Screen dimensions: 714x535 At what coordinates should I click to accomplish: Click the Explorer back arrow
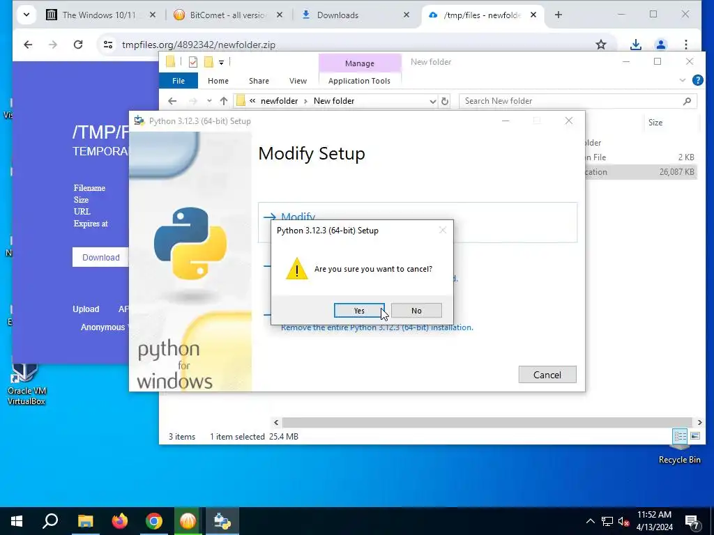172,101
